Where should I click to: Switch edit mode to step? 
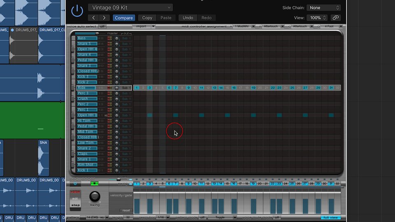(75, 205)
